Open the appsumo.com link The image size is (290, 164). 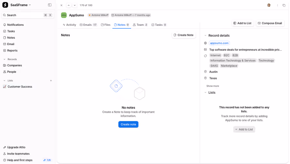click(219, 43)
